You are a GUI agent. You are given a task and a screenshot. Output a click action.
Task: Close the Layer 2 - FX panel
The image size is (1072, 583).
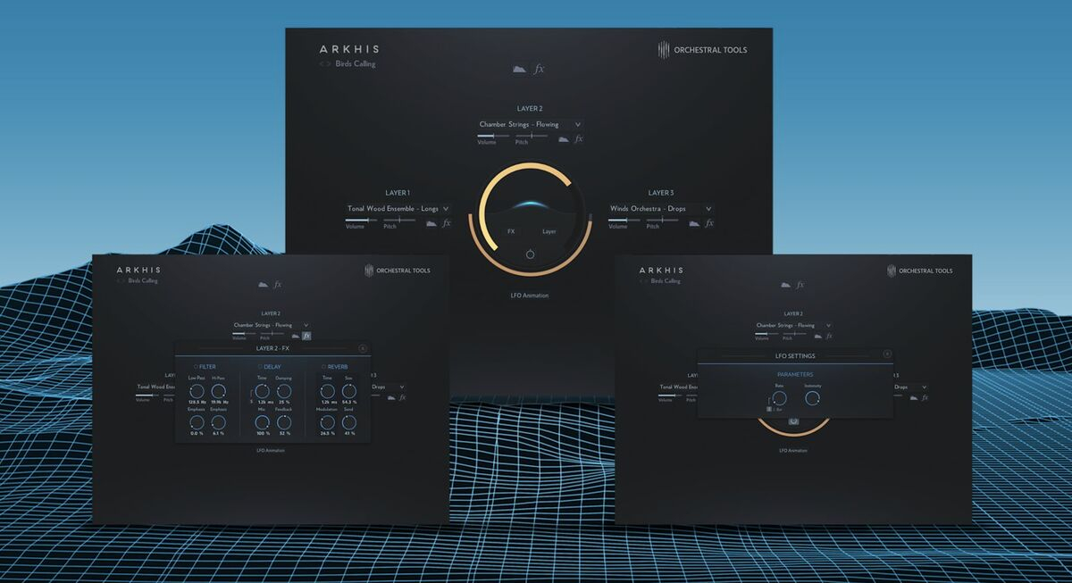pos(363,348)
